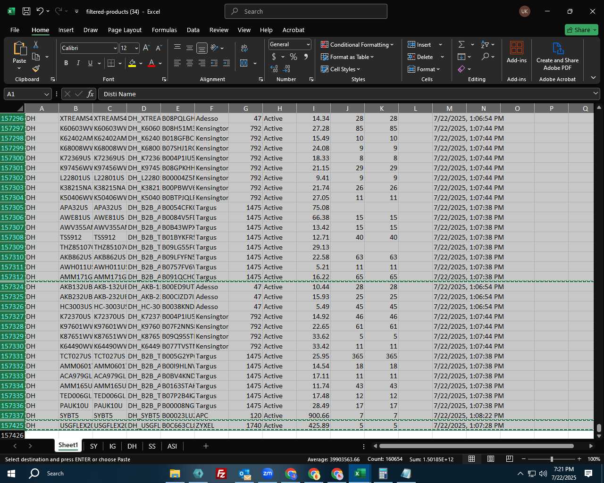The height and width of the screenshot is (483, 604).
Task: Click the zoom slider handle
Action: [552, 459]
